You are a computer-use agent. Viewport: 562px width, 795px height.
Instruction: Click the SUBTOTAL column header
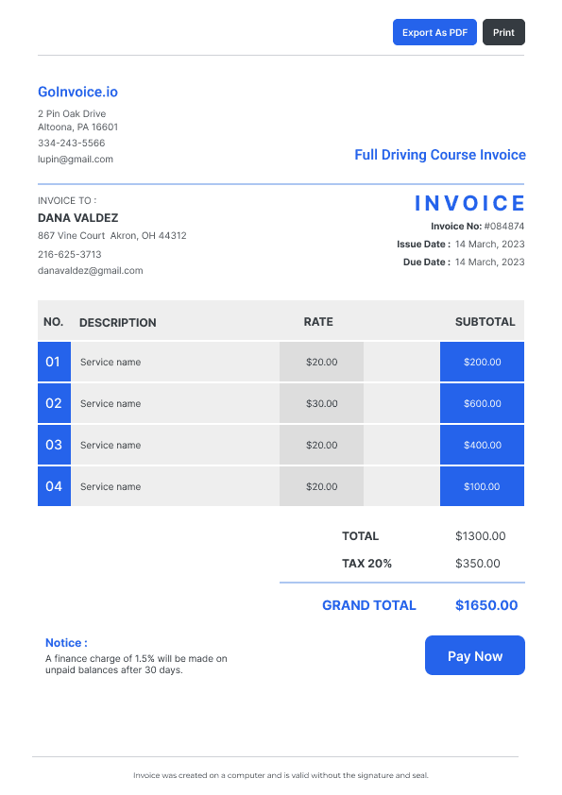(x=485, y=322)
